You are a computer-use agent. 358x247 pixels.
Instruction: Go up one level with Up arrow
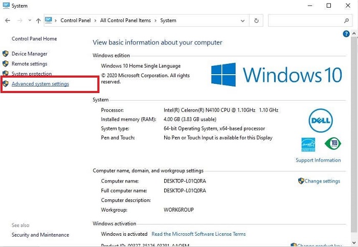[x=38, y=21]
